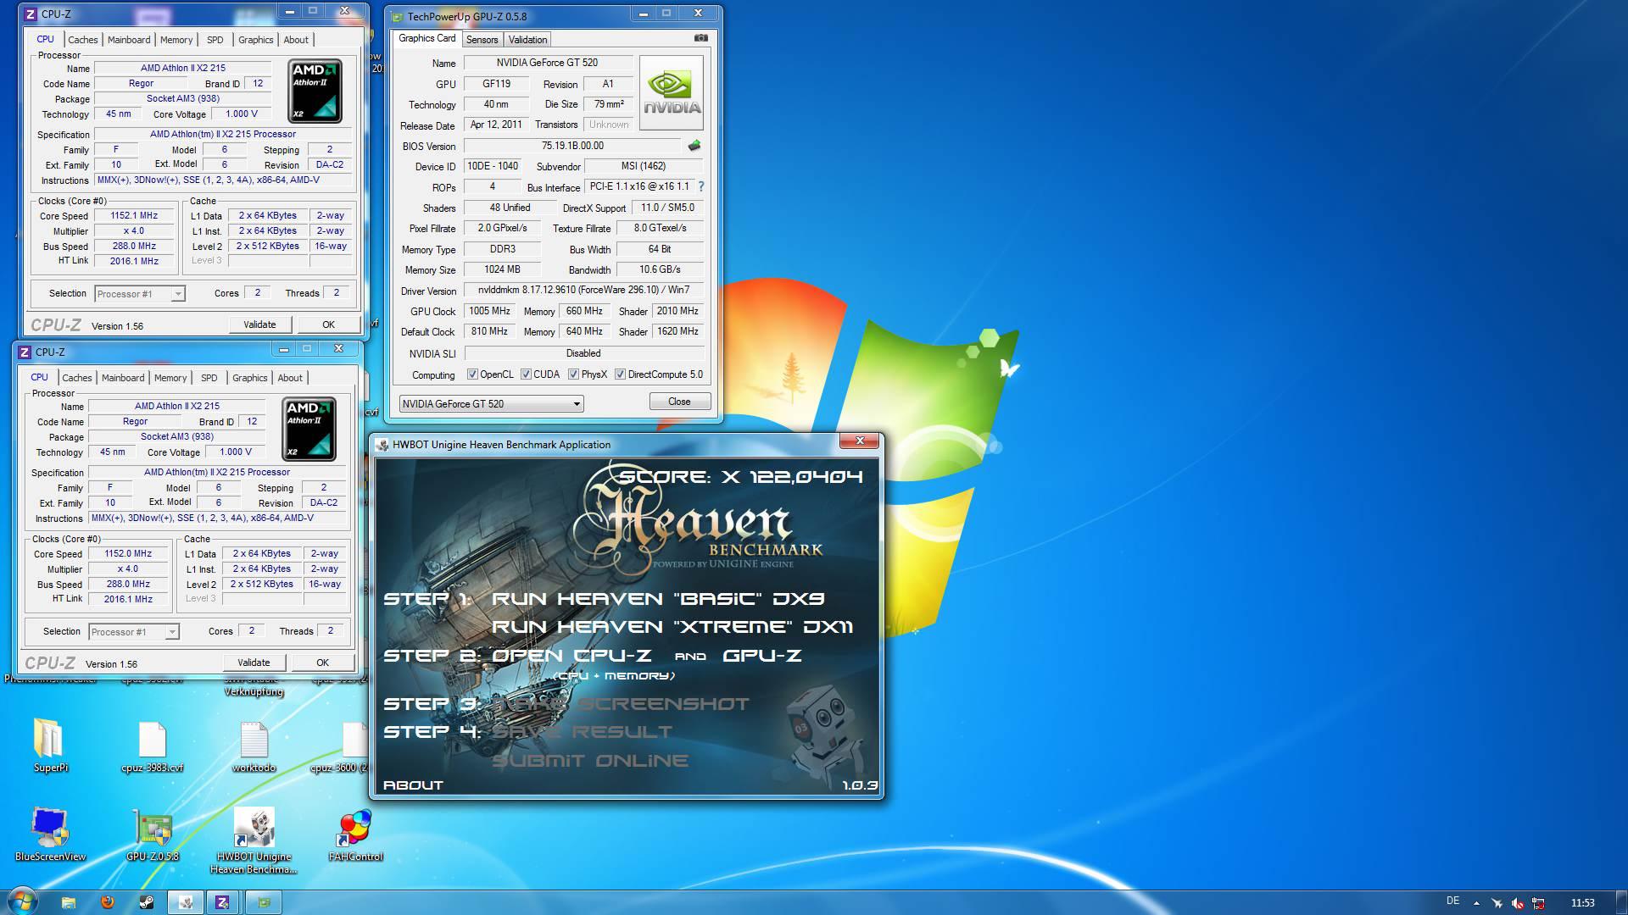The width and height of the screenshot is (1628, 915).
Task: Launch Firefox from the taskbar
Action: (108, 902)
